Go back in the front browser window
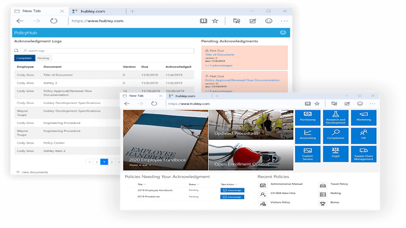This screenshot has height=228, width=406. click(127, 104)
